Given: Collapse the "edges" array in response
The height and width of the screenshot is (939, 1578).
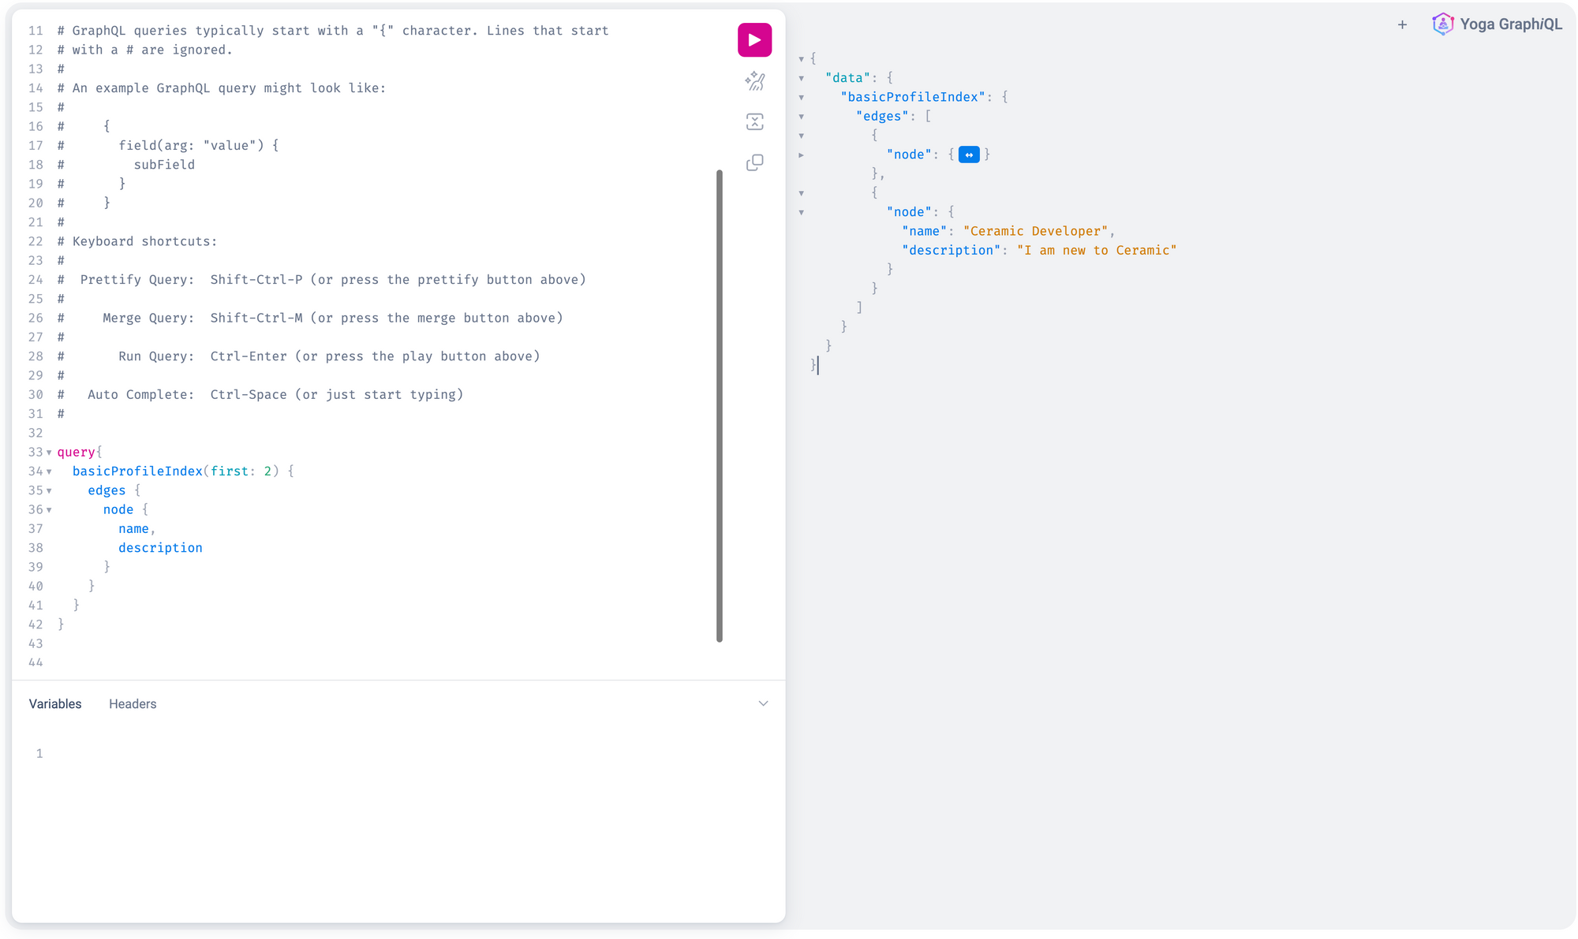Looking at the screenshot, I should pos(802,117).
